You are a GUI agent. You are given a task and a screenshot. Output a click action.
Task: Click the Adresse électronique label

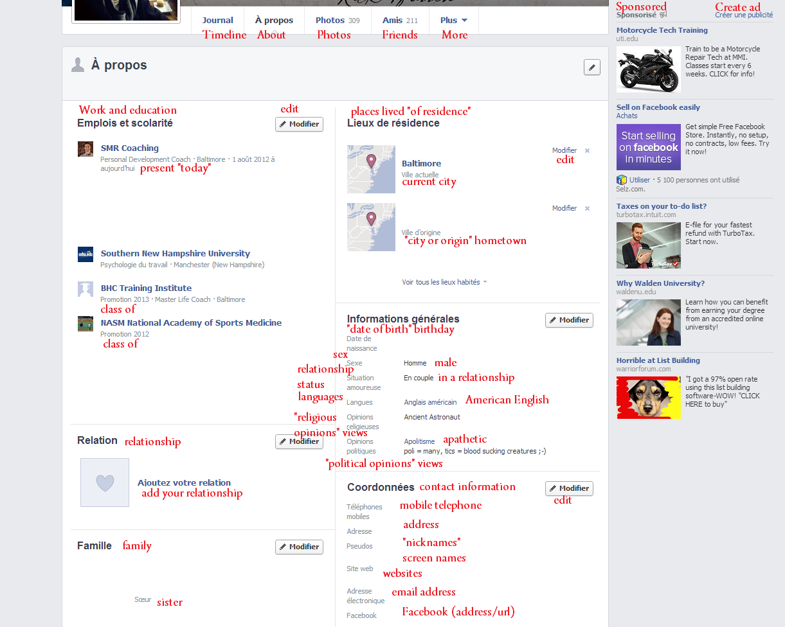pos(366,596)
